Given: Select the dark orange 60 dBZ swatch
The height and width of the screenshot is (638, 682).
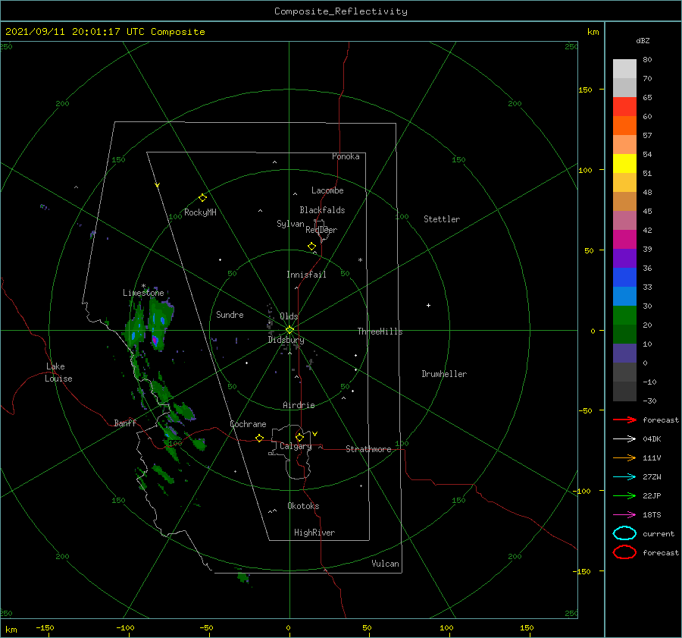Looking at the screenshot, I should pos(624,125).
